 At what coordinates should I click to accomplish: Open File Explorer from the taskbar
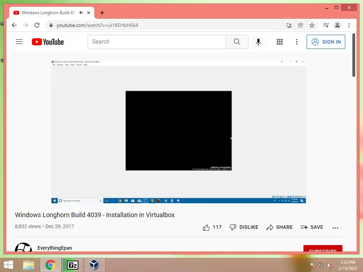[29, 265]
